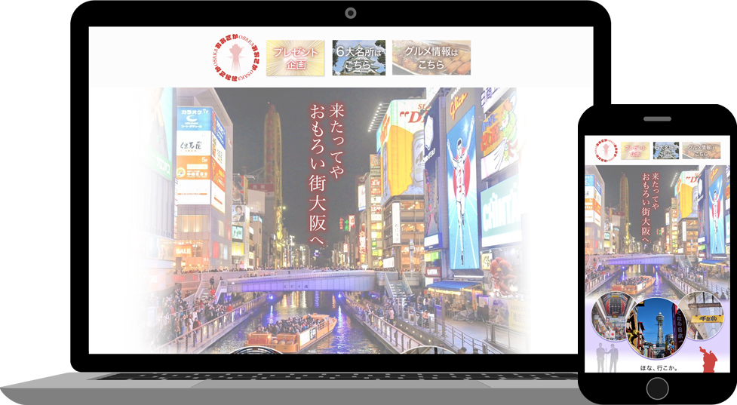Tap the round Osaka logo on the phone
Viewport: 737px width, 405px height.
(x=605, y=150)
